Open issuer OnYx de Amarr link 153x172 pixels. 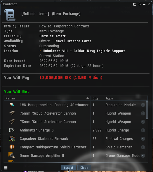52,36
